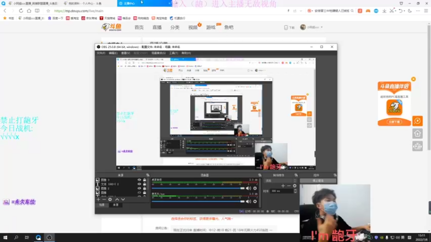Screen dimensions: 431x242
Task: Click the 300 ms duration stepper arrows
Action: (295, 191)
